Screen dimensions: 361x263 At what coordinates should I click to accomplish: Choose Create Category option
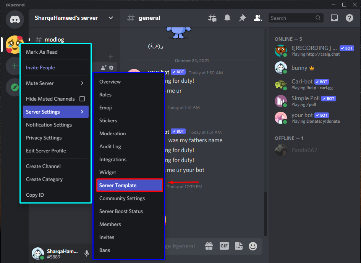tap(56, 179)
